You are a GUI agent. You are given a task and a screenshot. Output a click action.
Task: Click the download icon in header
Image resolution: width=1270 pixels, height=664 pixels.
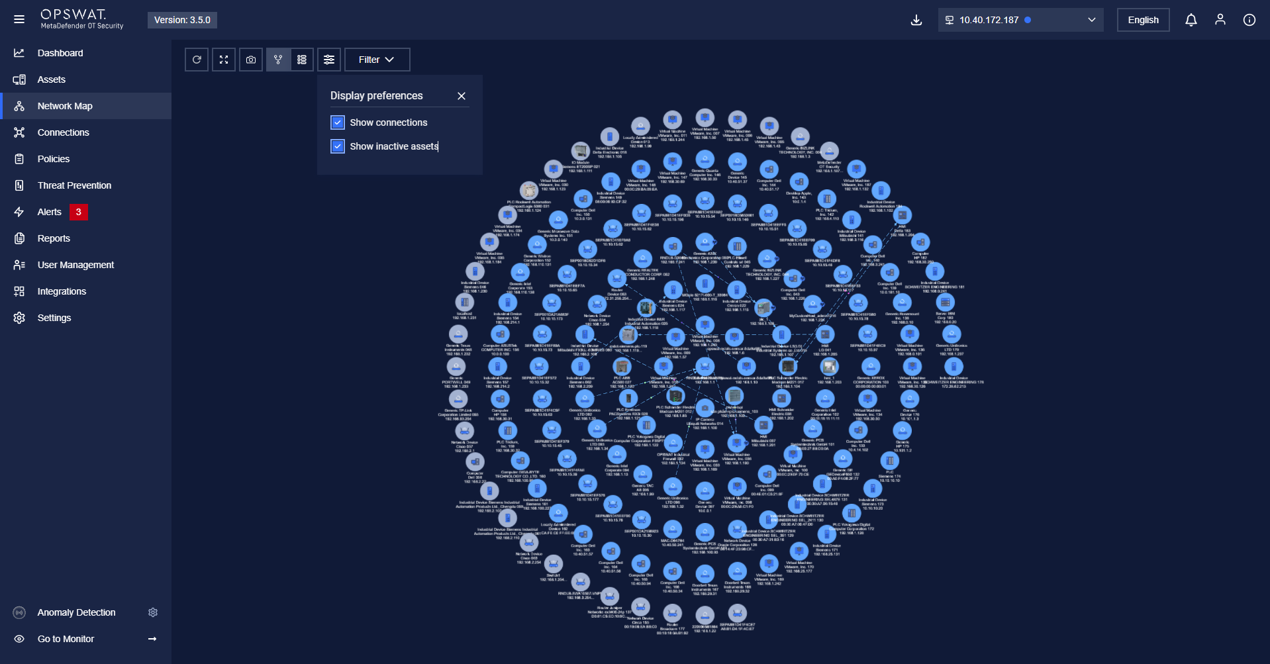[916, 20]
